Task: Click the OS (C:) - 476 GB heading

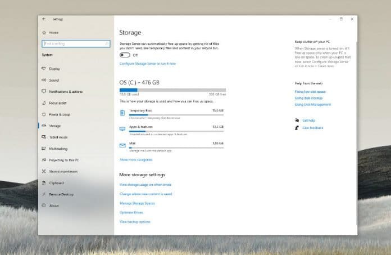Action: [139, 82]
